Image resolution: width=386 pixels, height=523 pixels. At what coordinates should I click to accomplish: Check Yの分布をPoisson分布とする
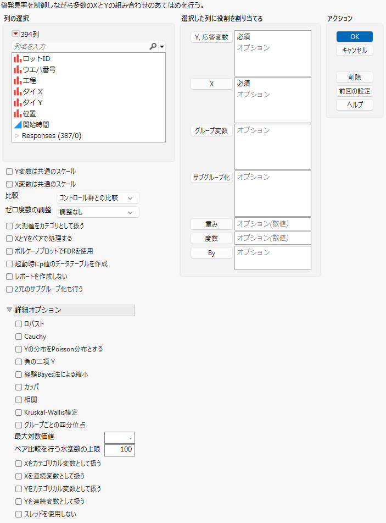[19, 350]
